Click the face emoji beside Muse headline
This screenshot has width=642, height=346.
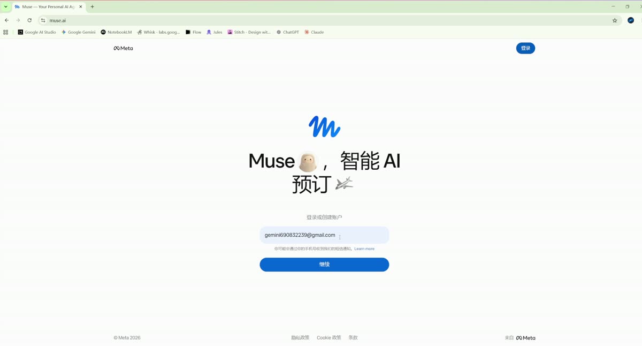[x=308, y=161]
